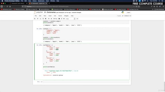
Task: Open the notebook View menu
Action: coord(45,16)
